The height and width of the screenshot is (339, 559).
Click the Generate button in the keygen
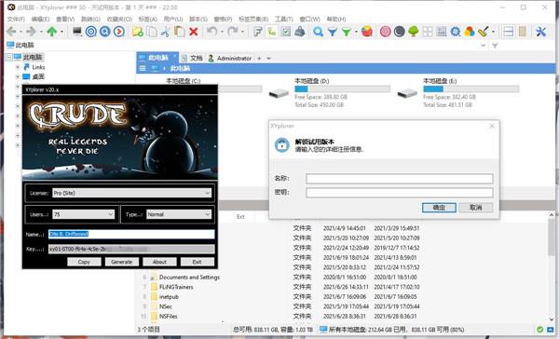pyautogui.click(x=121, y=262)
